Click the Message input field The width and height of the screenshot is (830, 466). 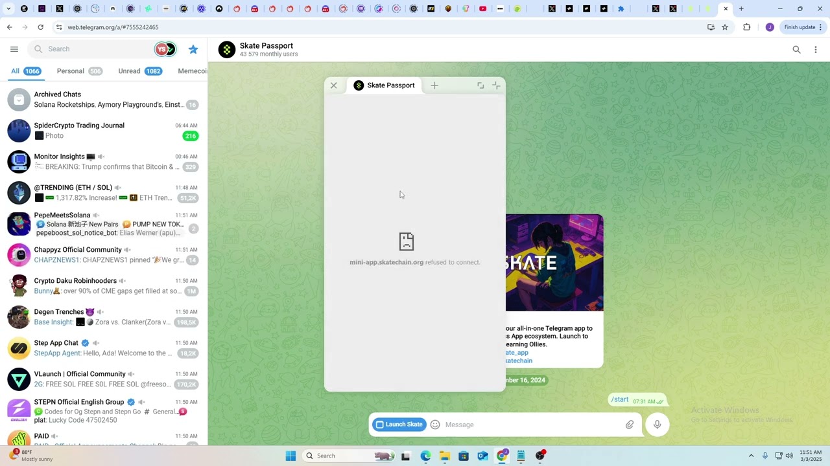pos(532,425)
